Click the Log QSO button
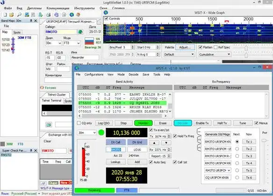 pyautogui.click(x=104, y=123)
